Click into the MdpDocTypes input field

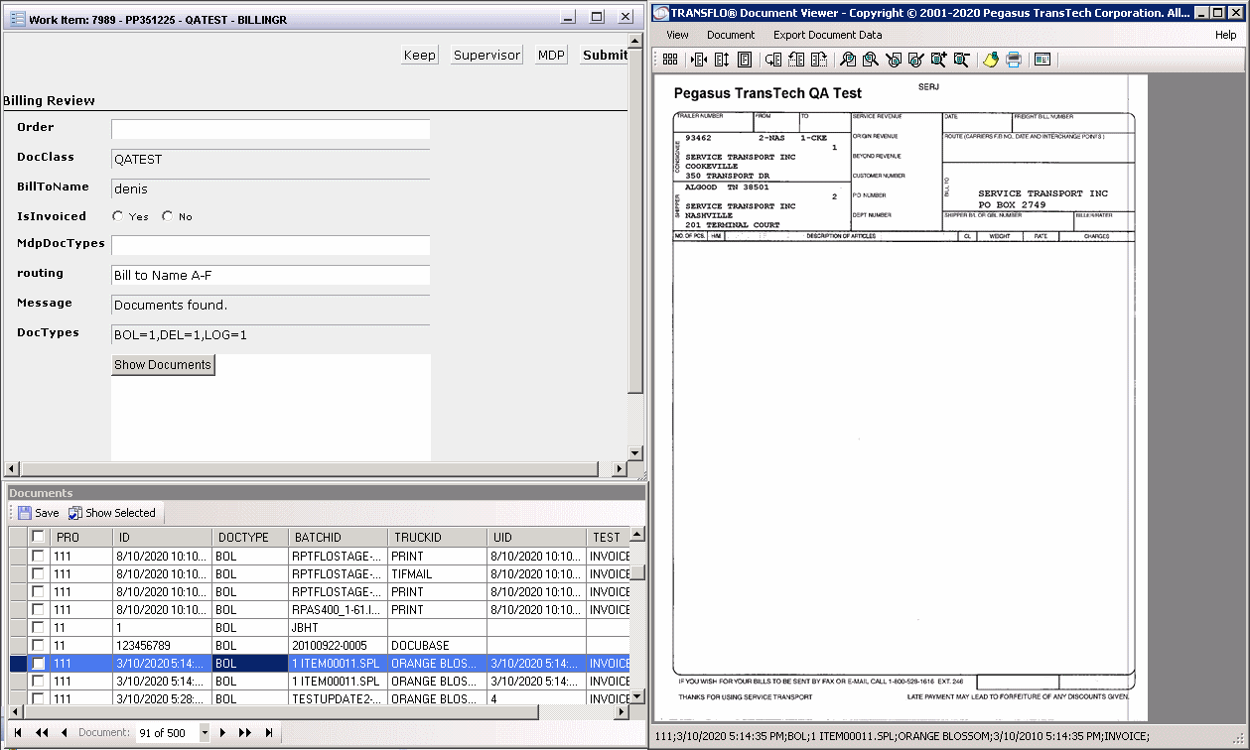(270, 245)
